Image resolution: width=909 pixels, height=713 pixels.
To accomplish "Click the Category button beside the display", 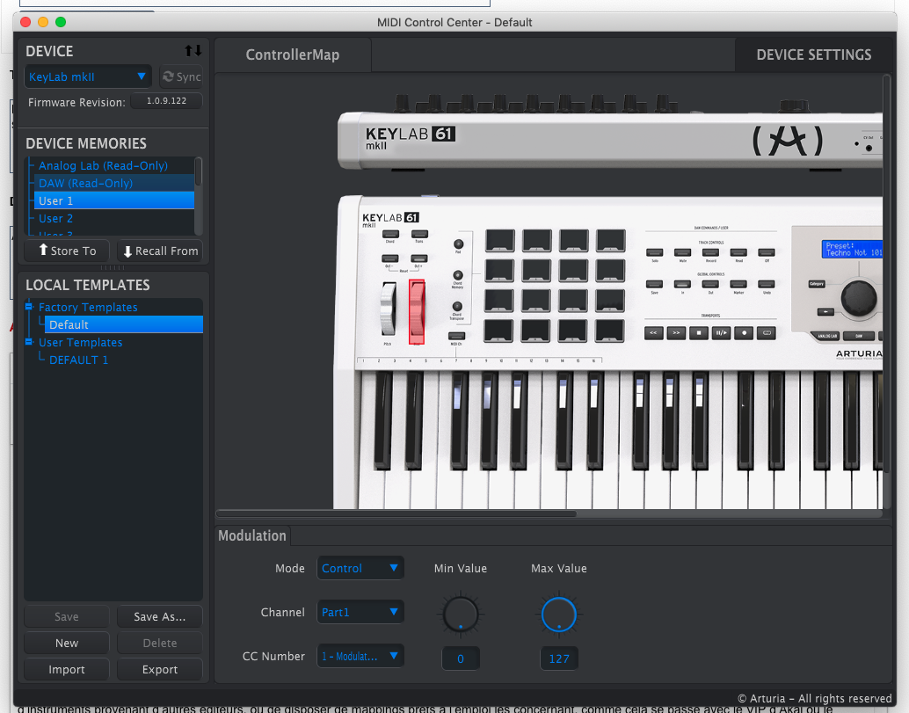I will coord(817,284).
